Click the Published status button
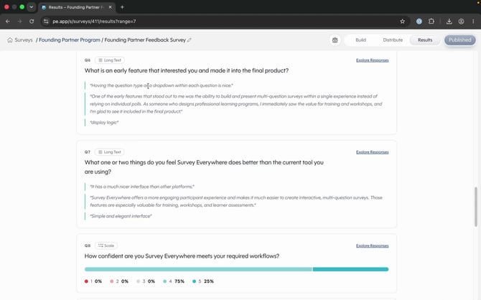The height and width of the screenshot is (300, 481). (460, 40)
